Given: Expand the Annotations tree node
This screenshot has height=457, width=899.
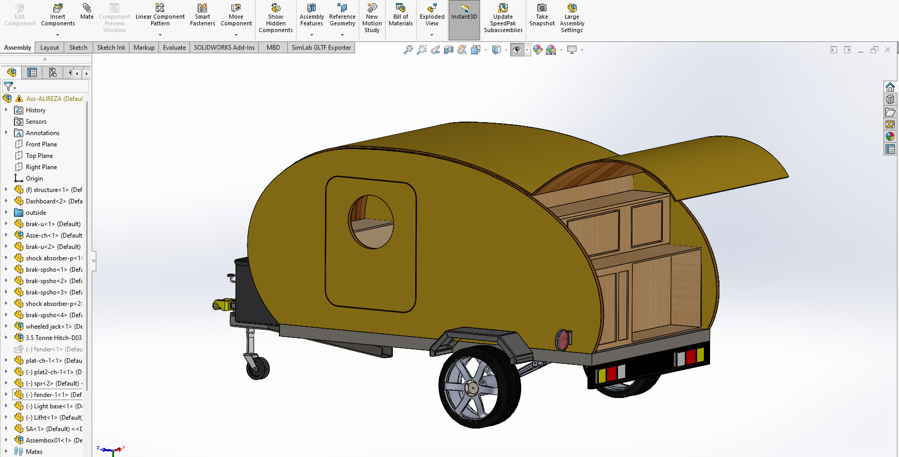Looking at the screenshot, I should pos(6,132).
